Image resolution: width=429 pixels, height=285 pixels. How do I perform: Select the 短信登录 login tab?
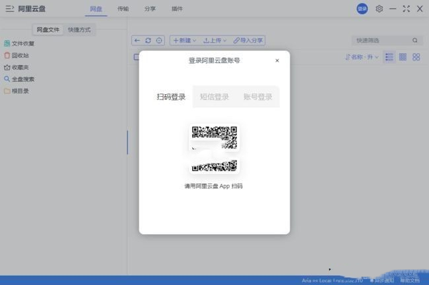coord(214,97)
